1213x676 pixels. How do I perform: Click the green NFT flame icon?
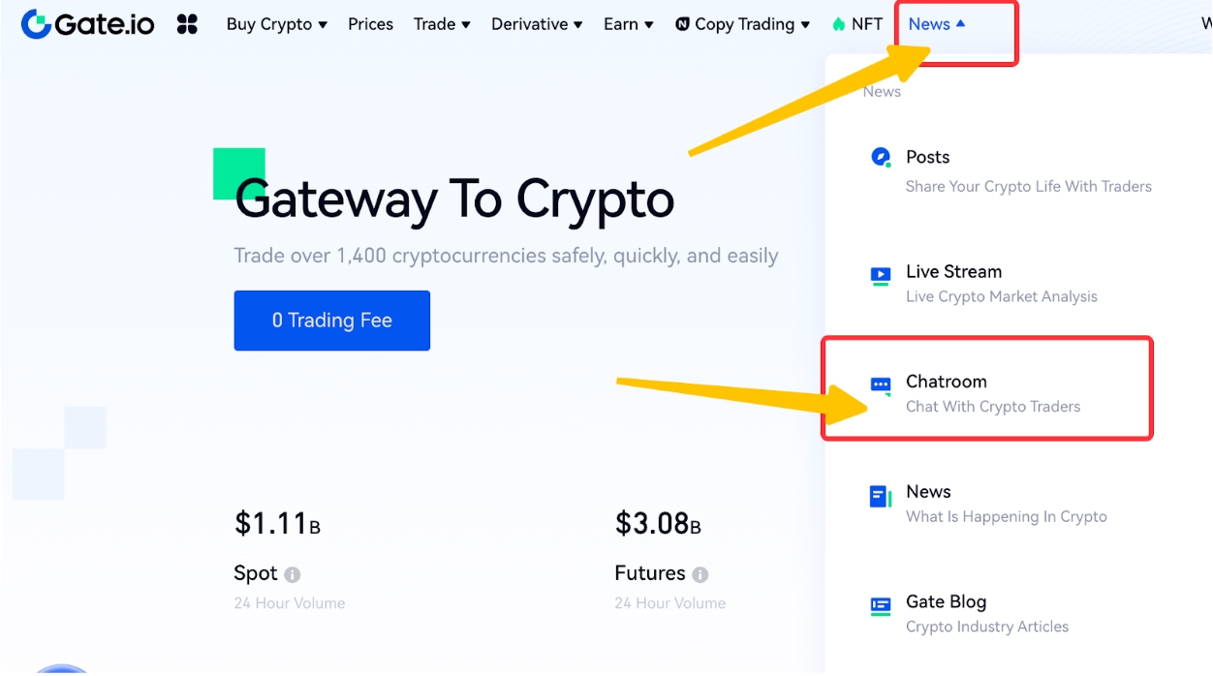pyautogui.click(x=839, y=25)
